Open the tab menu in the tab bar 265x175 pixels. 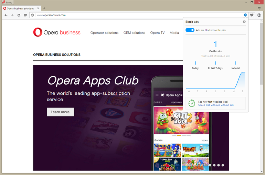click(259, 8)
